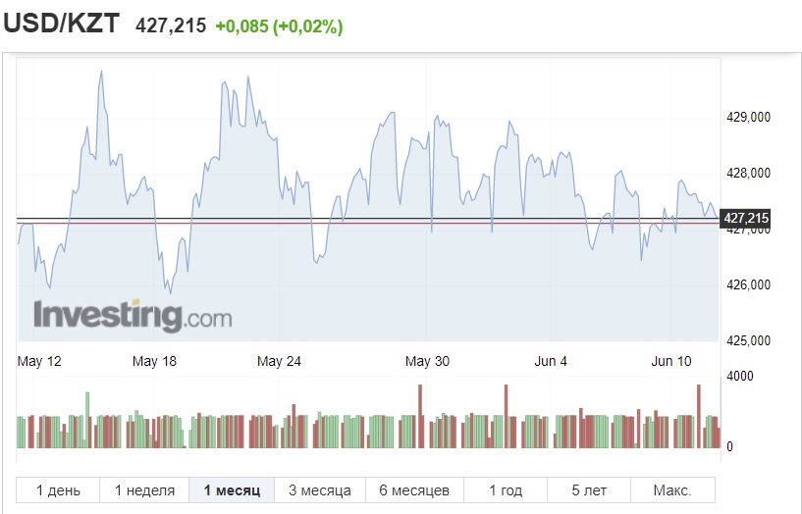Click the dark 427,215 price tag on axis
Viewport: 802px width, 514px height.
(745, 218)
